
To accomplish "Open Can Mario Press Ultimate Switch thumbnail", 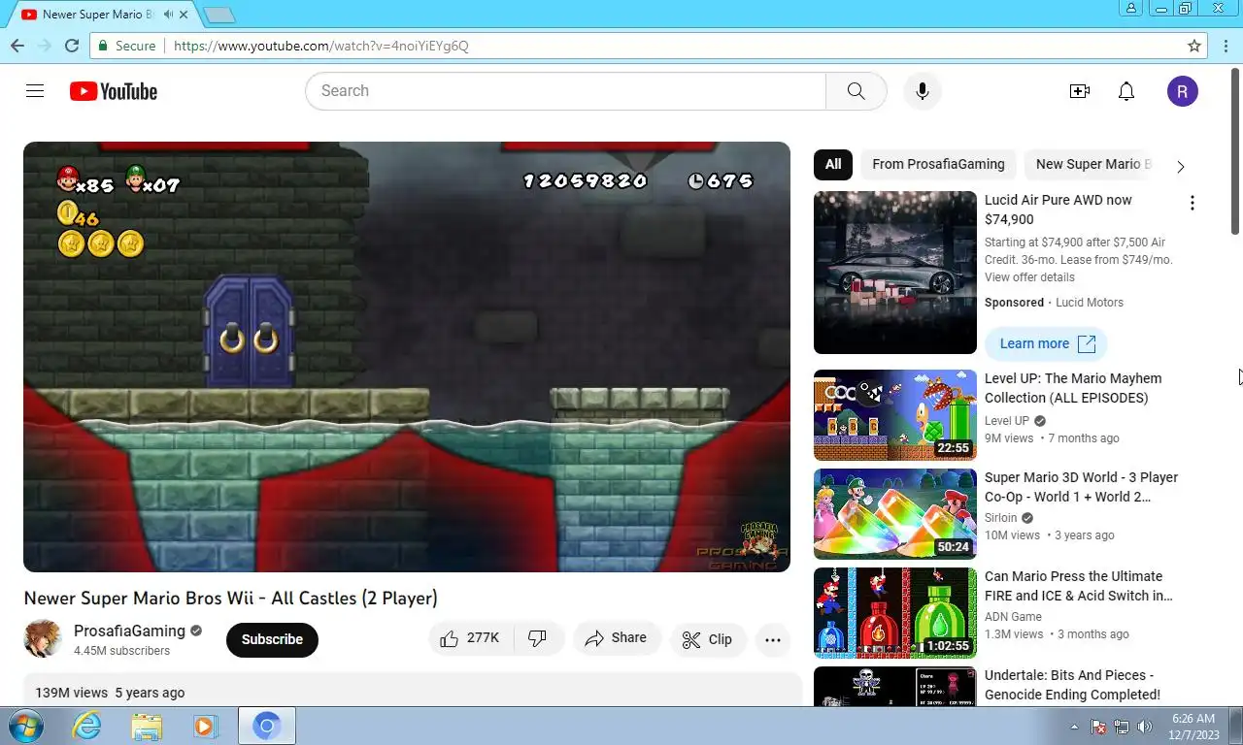I will pos(895,613).
